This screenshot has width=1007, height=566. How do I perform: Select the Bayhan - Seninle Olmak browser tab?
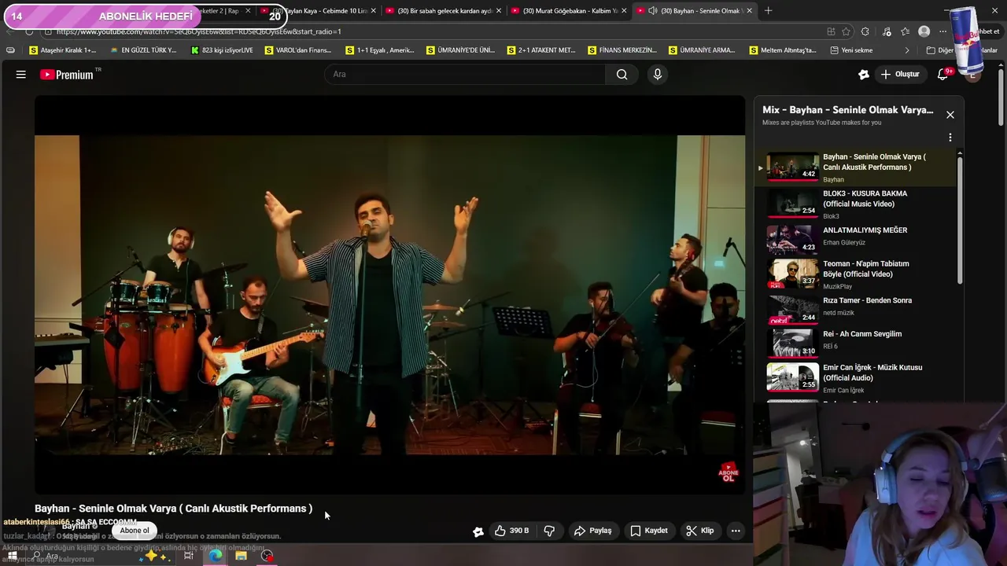coord(694,11)
